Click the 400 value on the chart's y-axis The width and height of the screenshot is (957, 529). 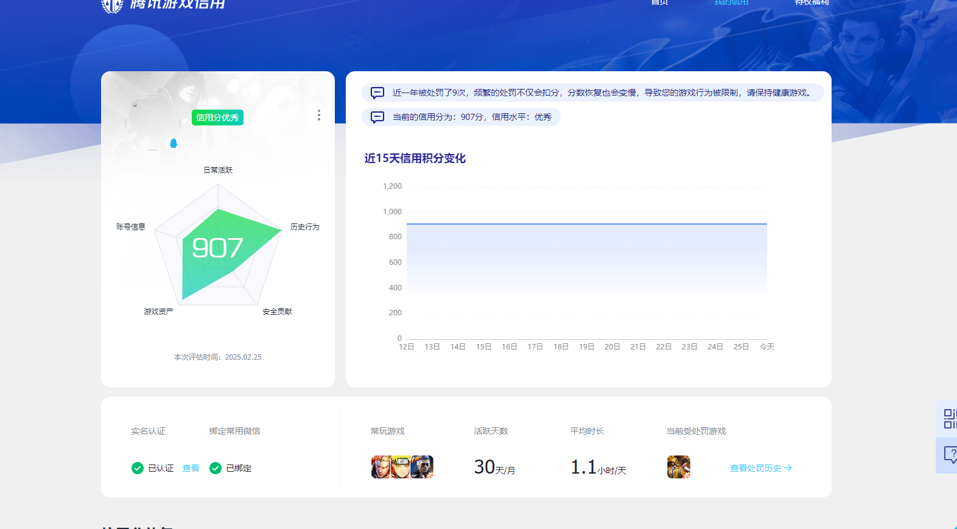pos(395,288)
